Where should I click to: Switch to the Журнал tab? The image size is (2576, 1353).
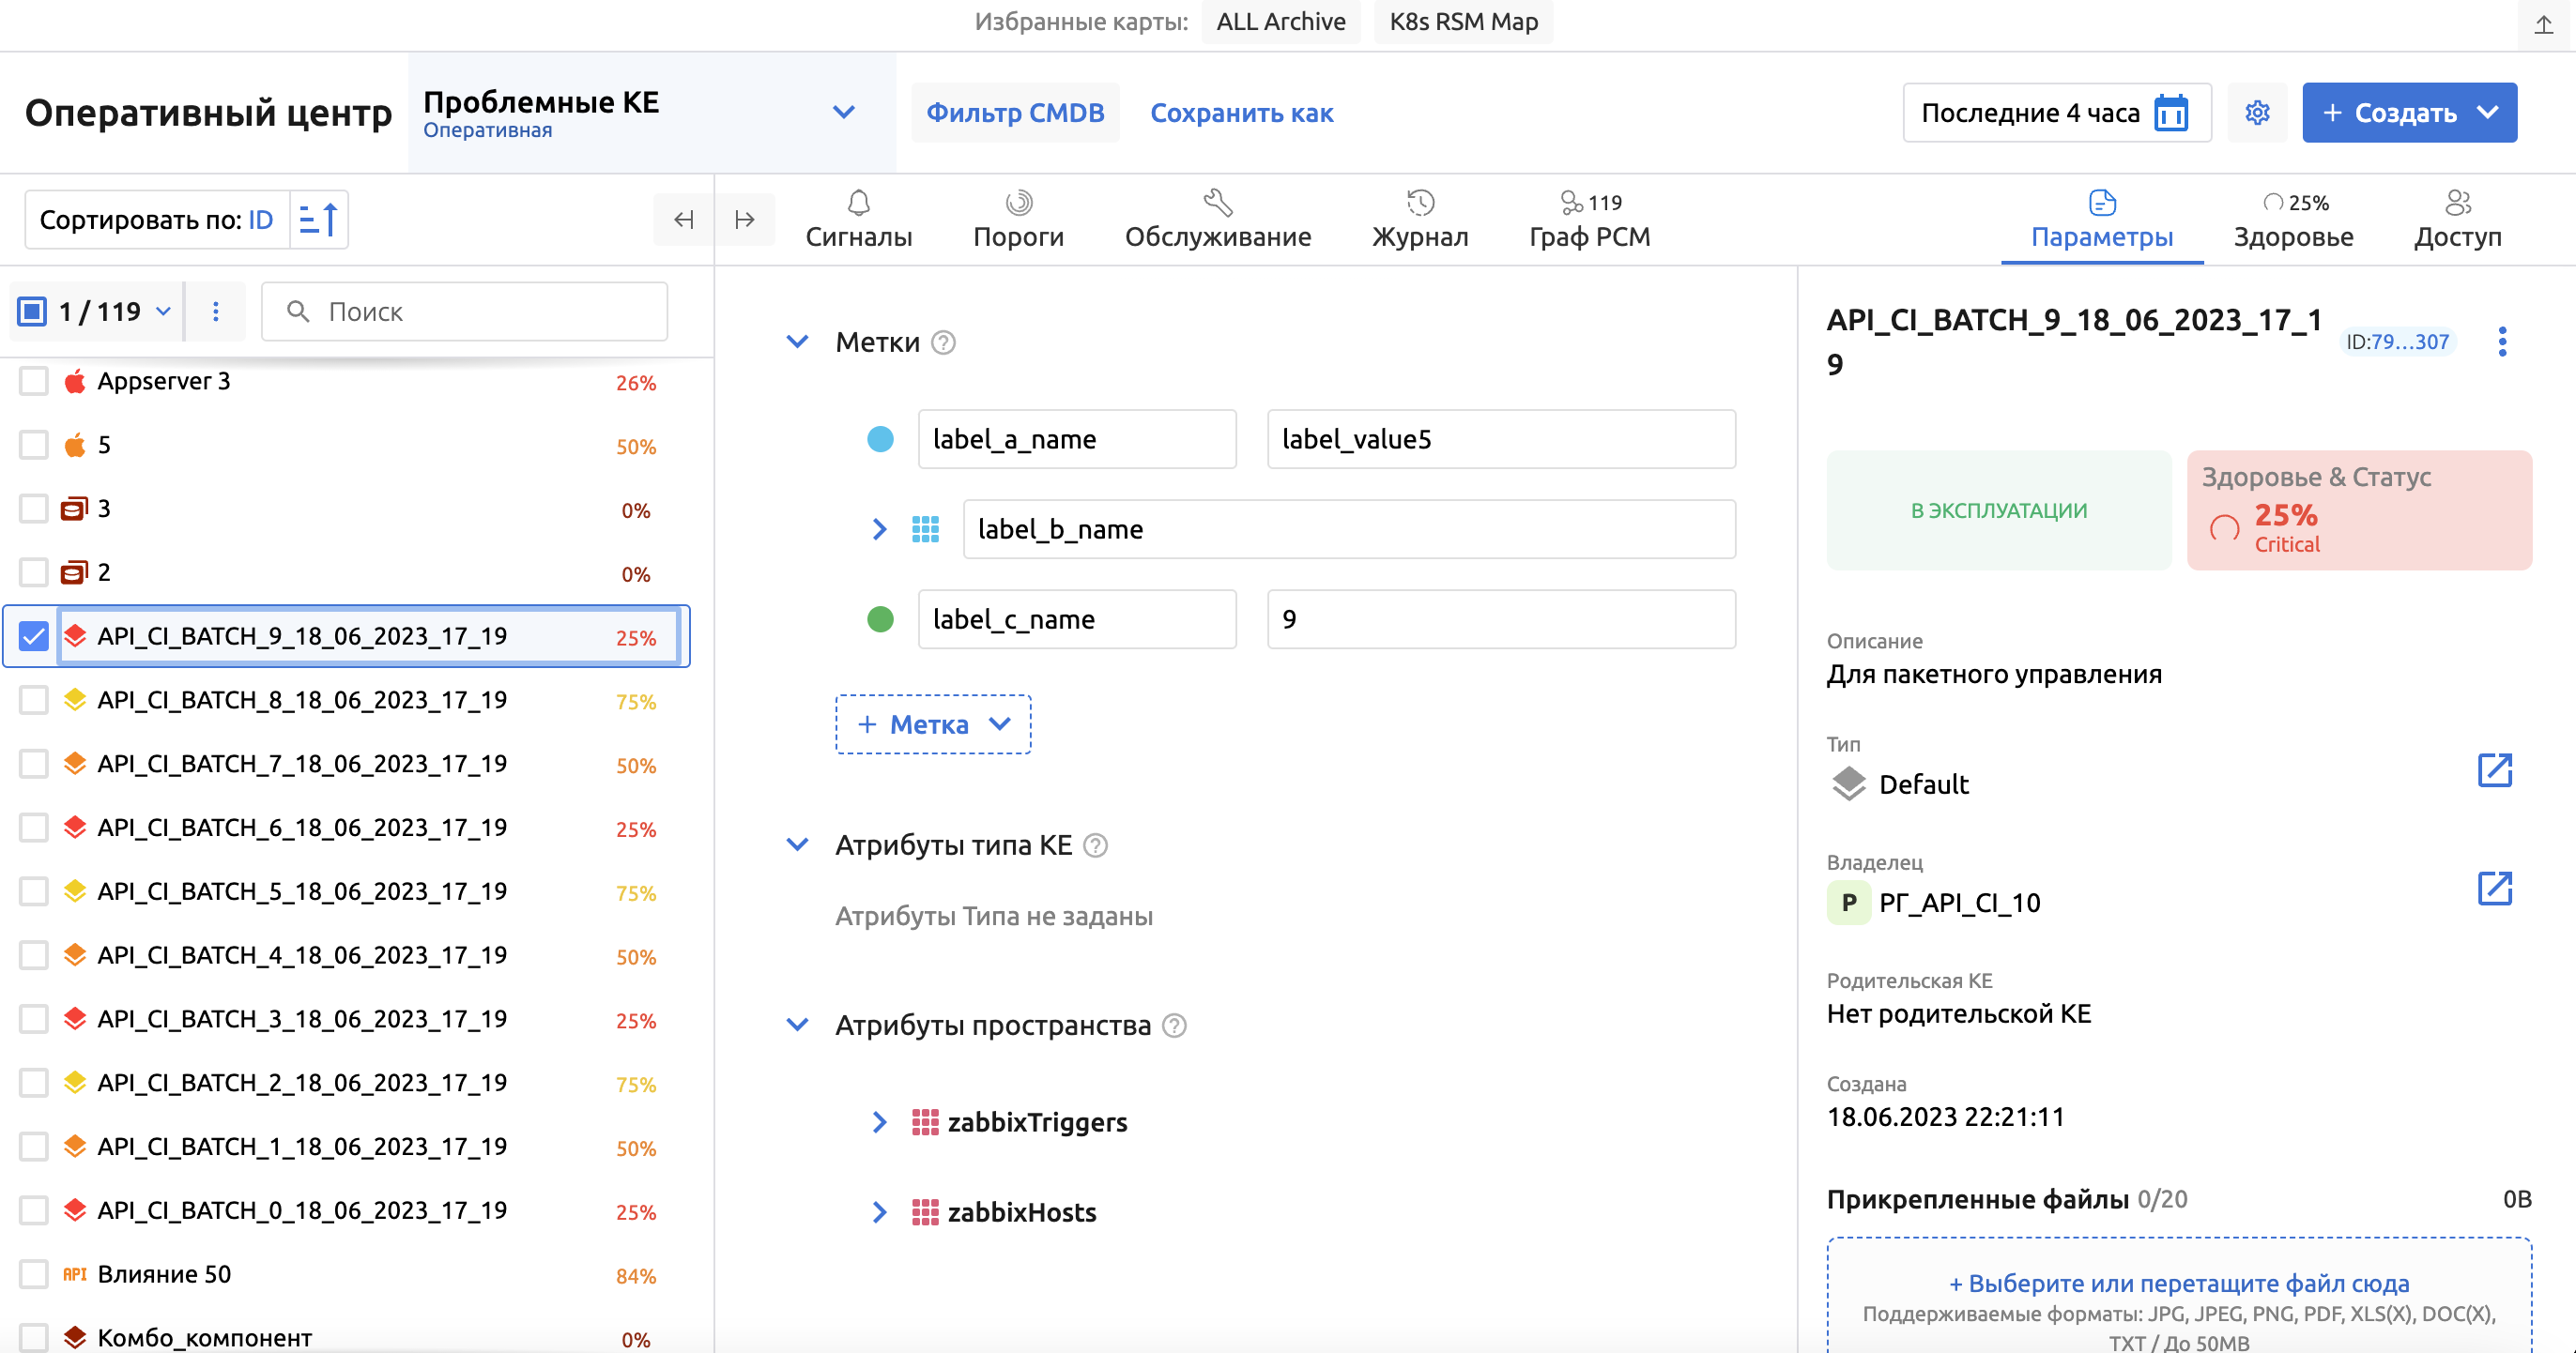[x=1419, y=220]
